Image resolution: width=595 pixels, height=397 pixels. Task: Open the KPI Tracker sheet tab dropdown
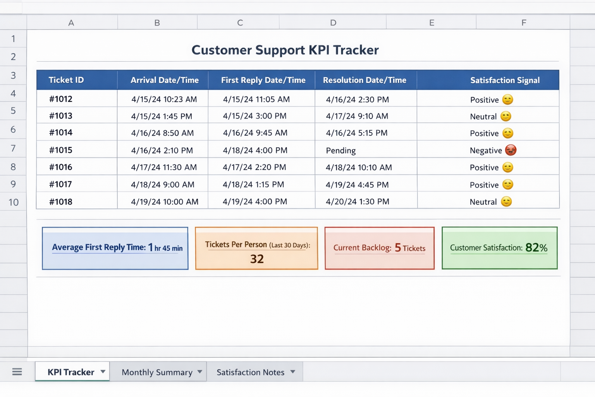[x=103, y=371]
